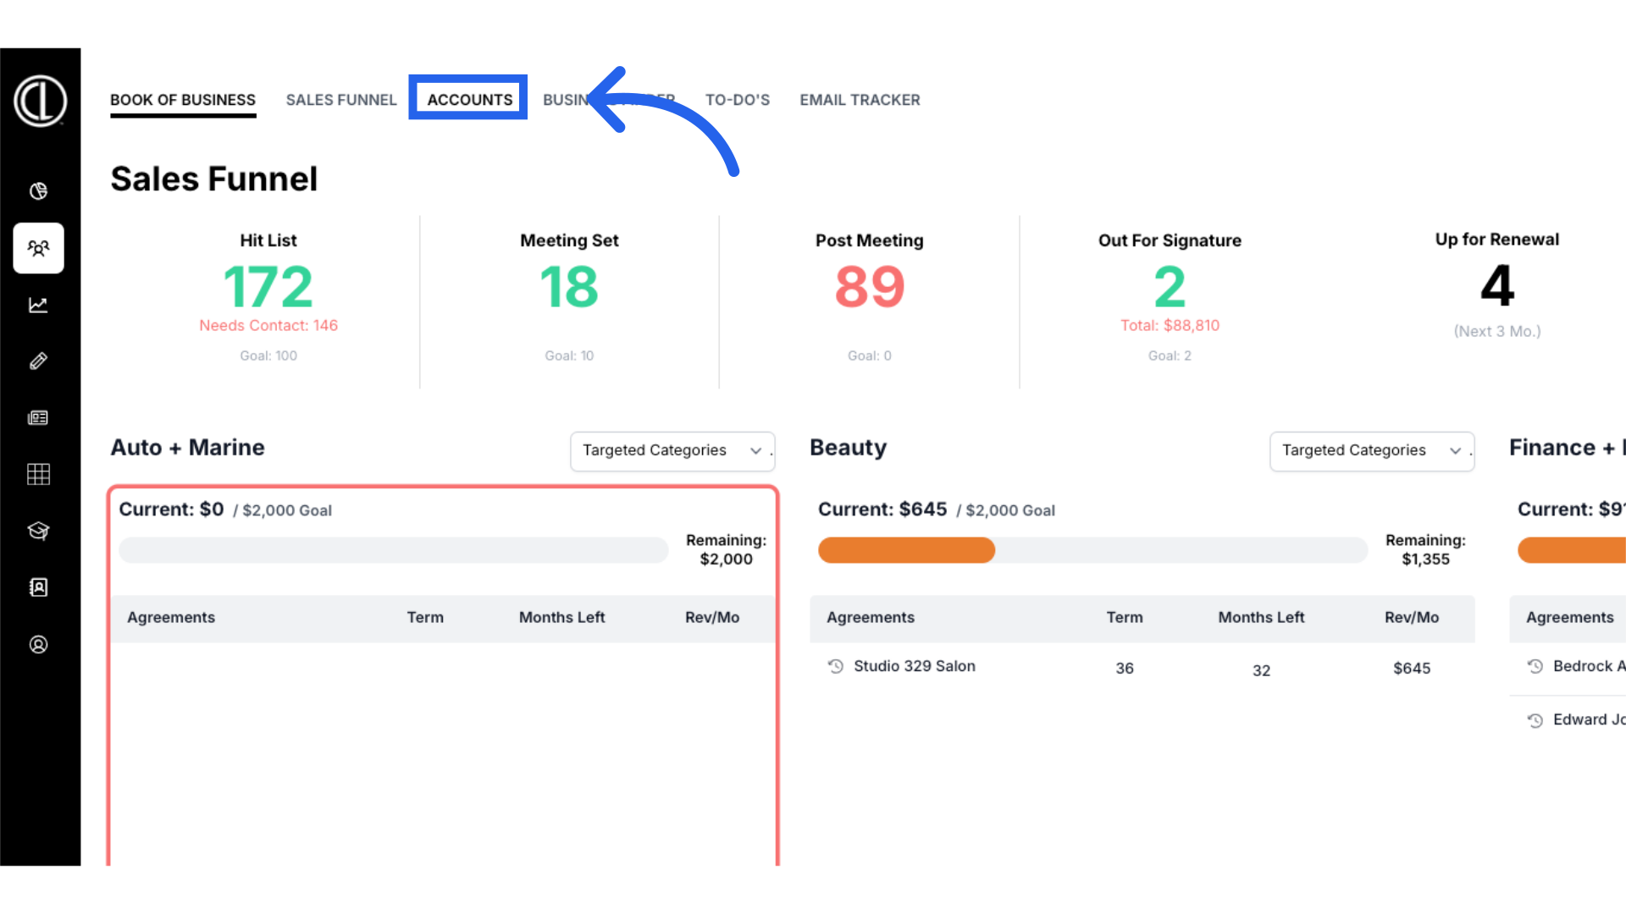The width and height of the screenshot is (1626, 914).
Task: Switch to the Accounts tab
Action: tap(469, 100)
